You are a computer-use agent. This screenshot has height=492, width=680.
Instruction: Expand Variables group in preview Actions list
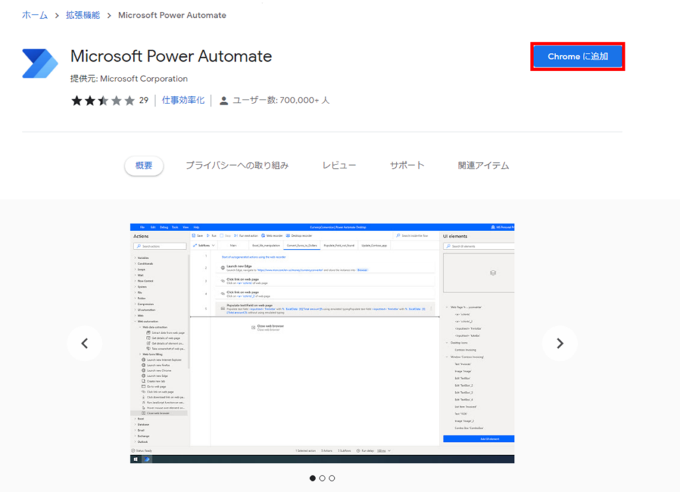pos(135,258)
